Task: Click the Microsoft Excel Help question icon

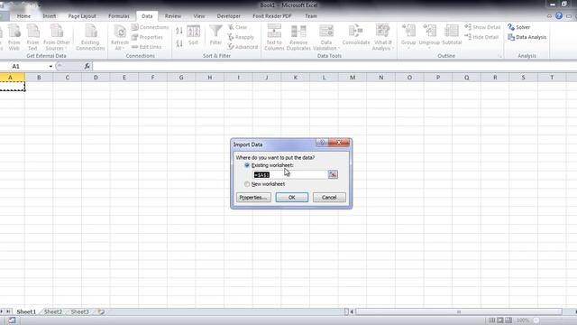Action: tap(559, 16)
